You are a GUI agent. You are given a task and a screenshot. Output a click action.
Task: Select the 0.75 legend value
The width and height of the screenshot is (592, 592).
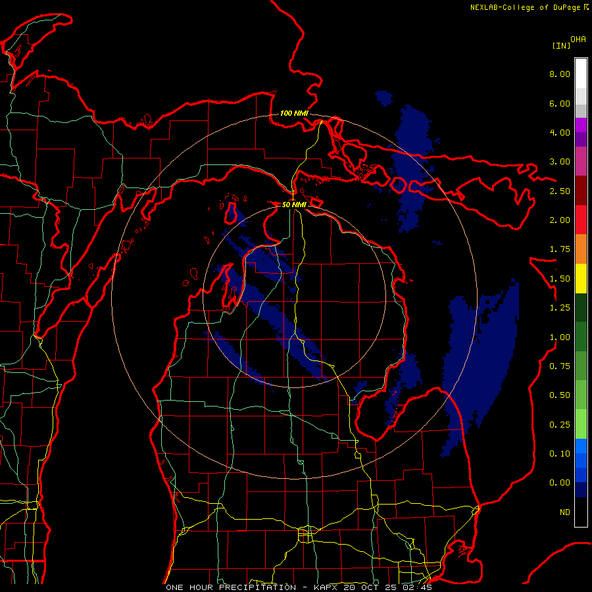[x=560, y=366]
